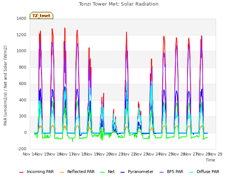Click the -200 y-axis tick value
This screenshot has height=179, width=238.
(22, 149)
